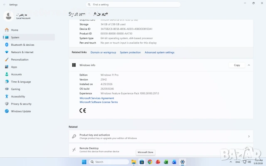The width and height of the screenshot is (266, 166).
Task: Open Microsoft Services Agreement link
Action: (x=97, y=98)
